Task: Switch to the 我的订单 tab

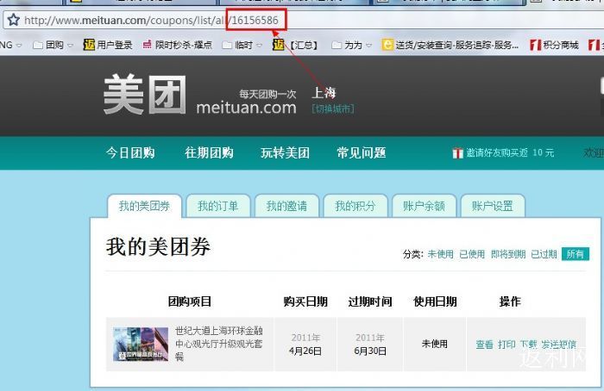Action: click(218, 206)
